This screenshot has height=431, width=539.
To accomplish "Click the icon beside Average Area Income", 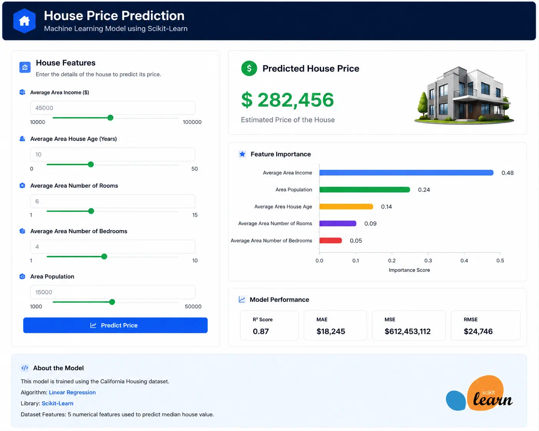I will pyautogui.click(x=22, y=92).
